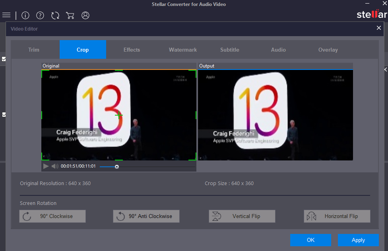Click the 00:01:51/00:11:01 time display
This screenshot has height=251, width=388.
point(78,166)
